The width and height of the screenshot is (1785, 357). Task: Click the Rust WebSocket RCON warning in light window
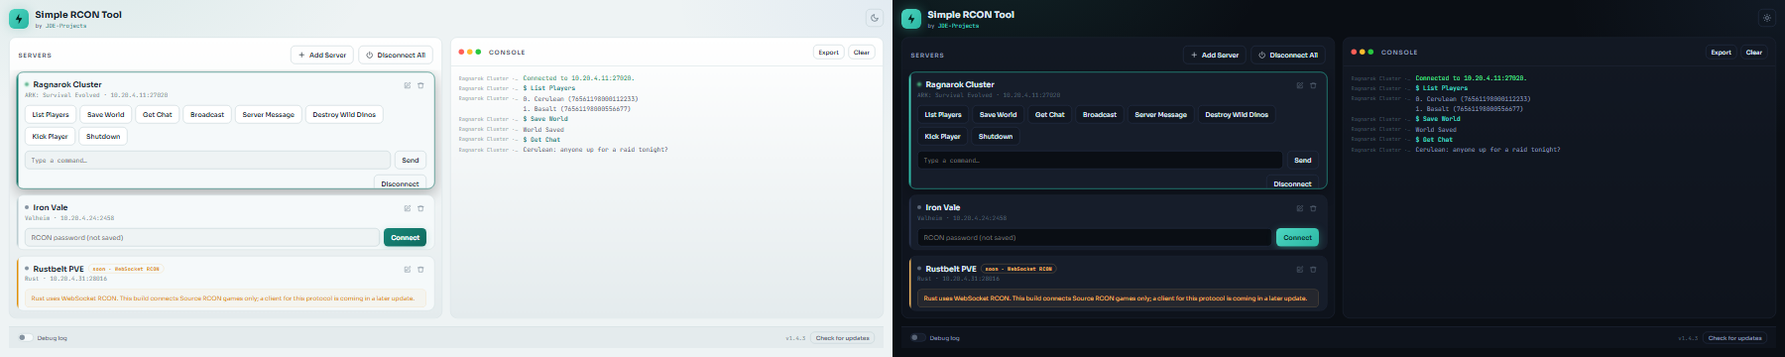point(225,297)
